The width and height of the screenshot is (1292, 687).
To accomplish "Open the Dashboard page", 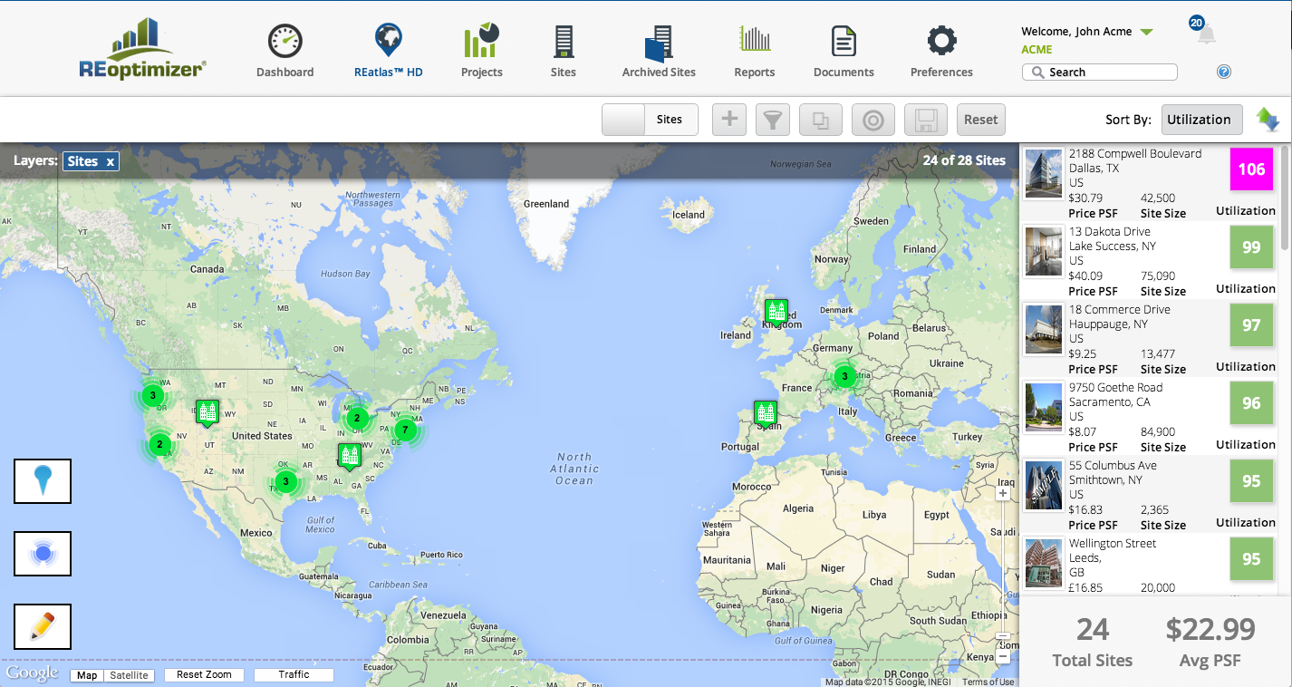I will tap(285, 51).
